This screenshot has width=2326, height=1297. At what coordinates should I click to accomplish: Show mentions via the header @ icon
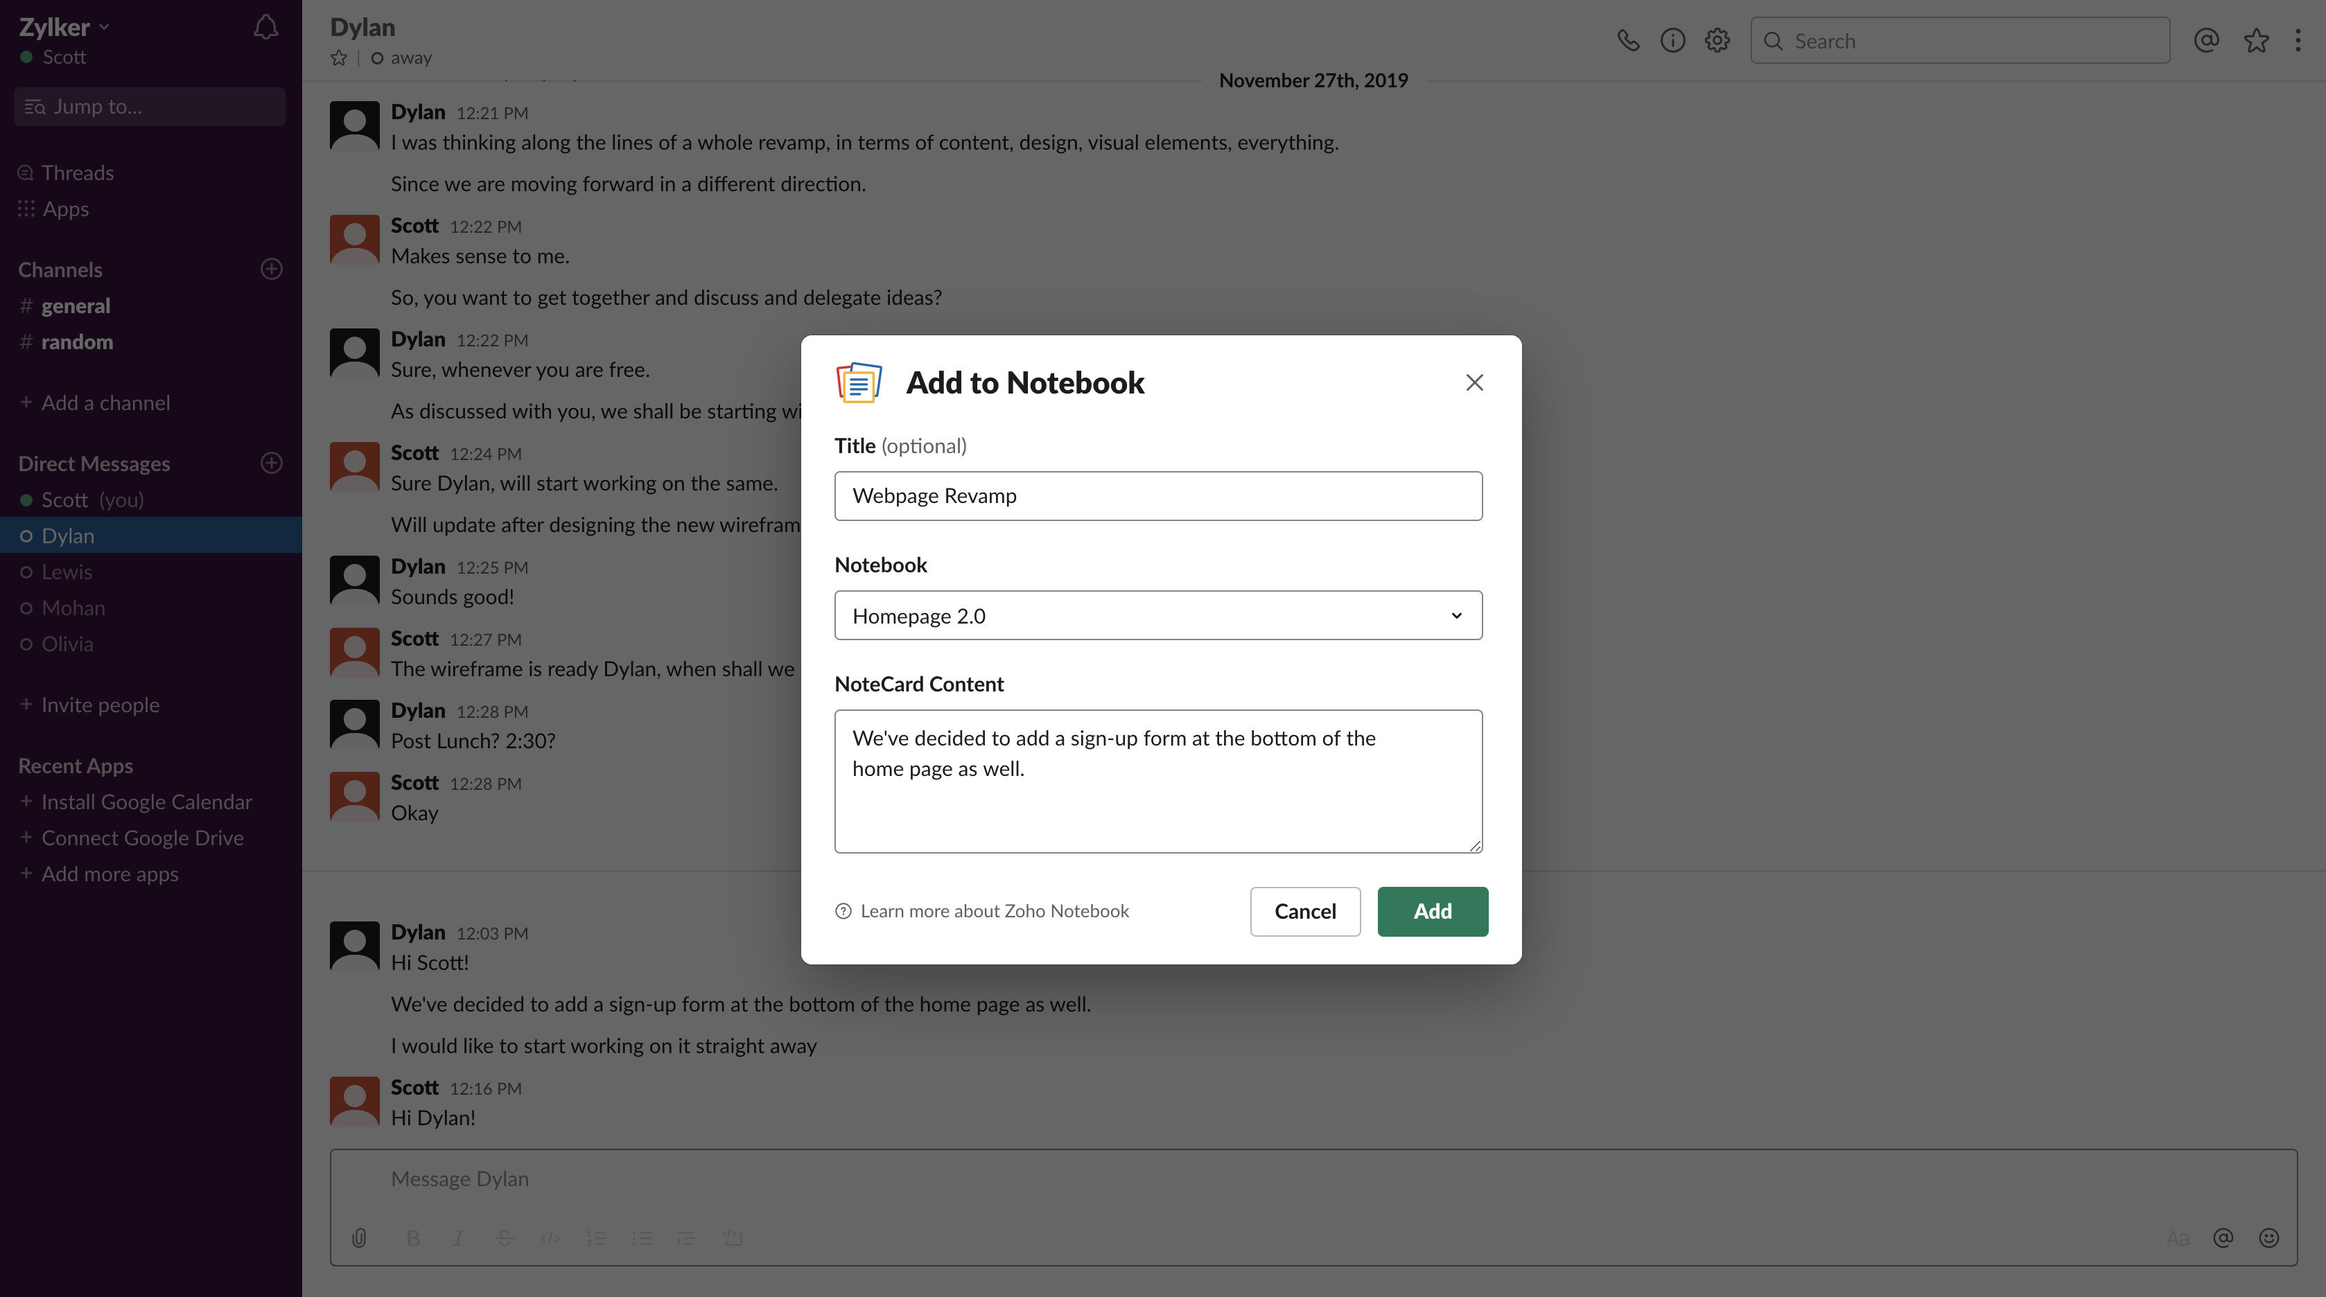point(2206,41)
